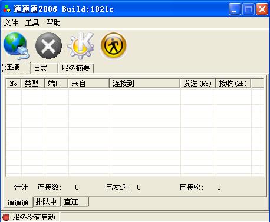The width and height of the screenshot is (270, 222).
Task: Click the yellow walking person exit icon
Action: [113, 45]
